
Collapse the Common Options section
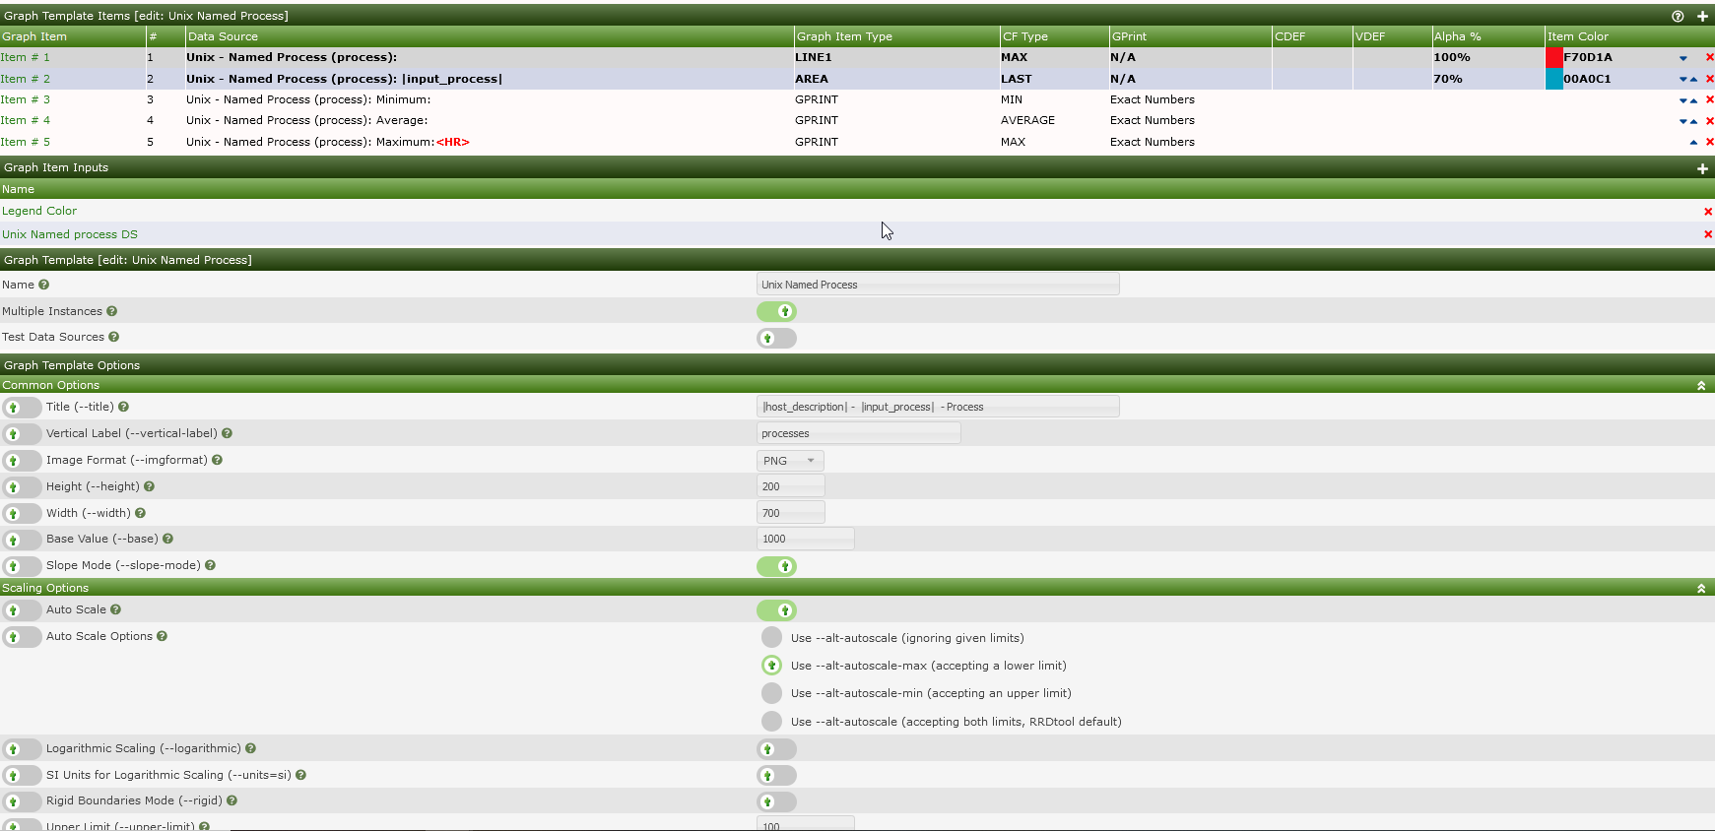coord(1701,385)
